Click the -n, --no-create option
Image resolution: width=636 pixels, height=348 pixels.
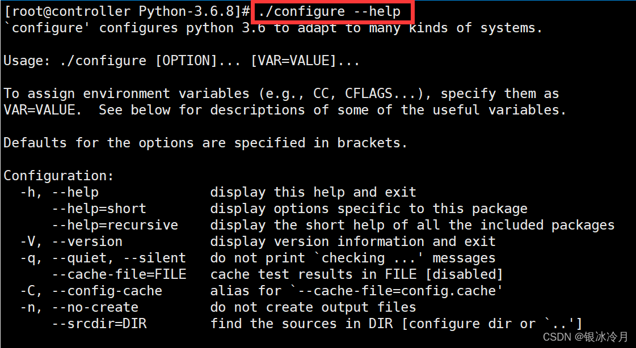point(79,307)
